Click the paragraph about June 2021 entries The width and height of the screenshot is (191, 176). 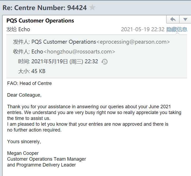[94, 118]
